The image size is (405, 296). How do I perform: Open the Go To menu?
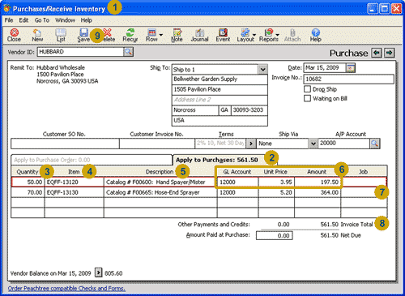click(42, 20)
